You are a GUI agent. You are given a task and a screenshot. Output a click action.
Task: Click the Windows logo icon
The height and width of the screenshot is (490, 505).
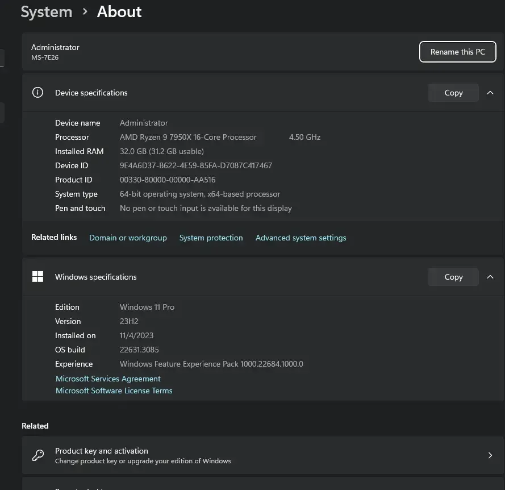coord(37,277)
